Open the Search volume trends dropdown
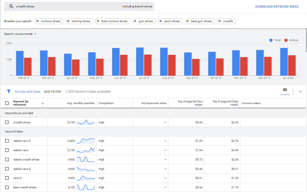307x192 pixels. coord(20,34)
